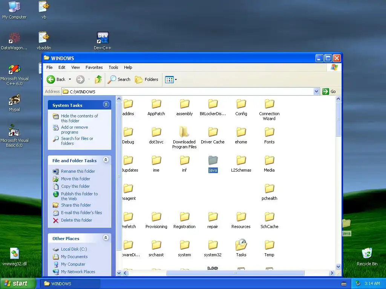This screenshot has width=386, height=289.
Task: Open the Back history dropdown arrow
Action: tap(70, 79)
